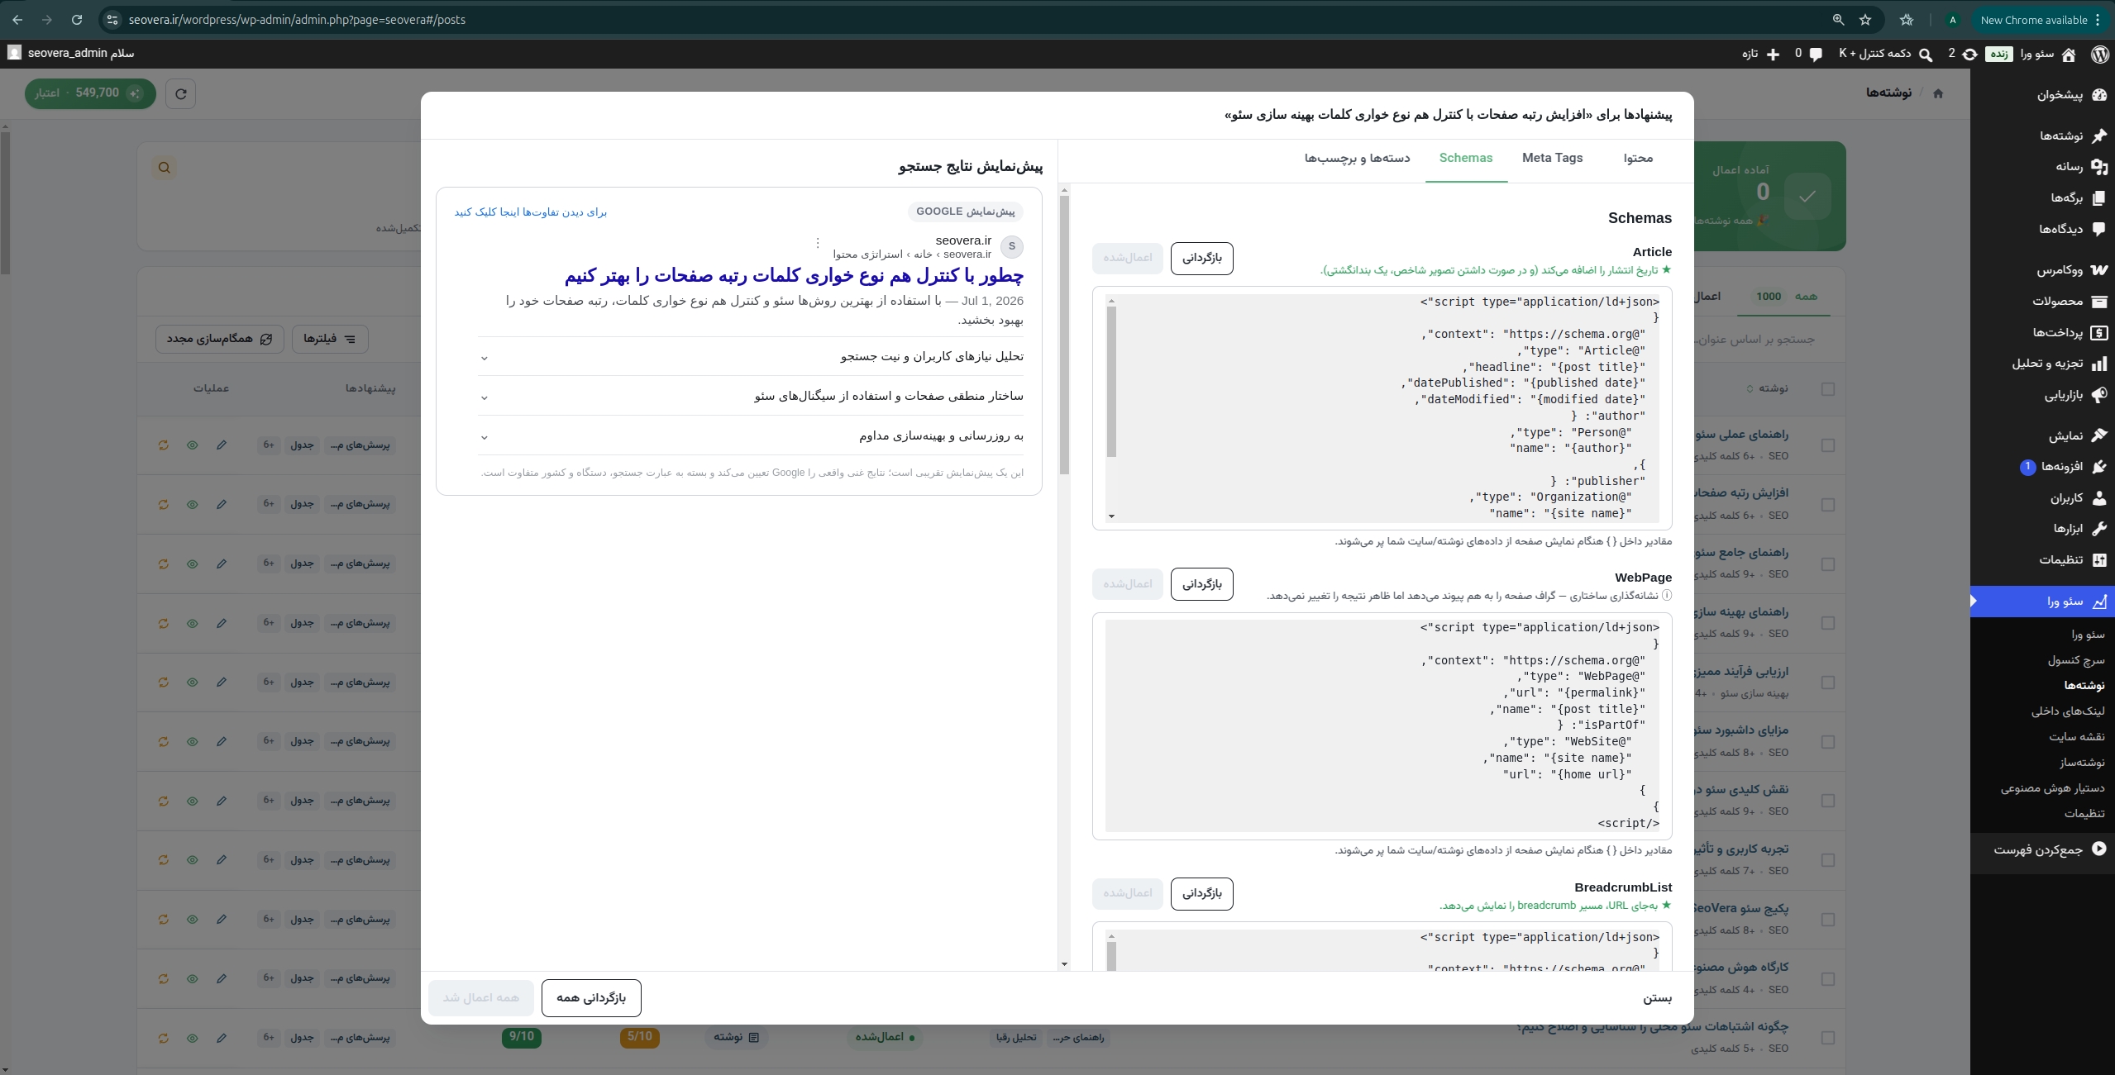Open the فیلترها filters dropdown
This screenshot has height=1075, width=2115.
pyautogui.click(x=330, y=339)
